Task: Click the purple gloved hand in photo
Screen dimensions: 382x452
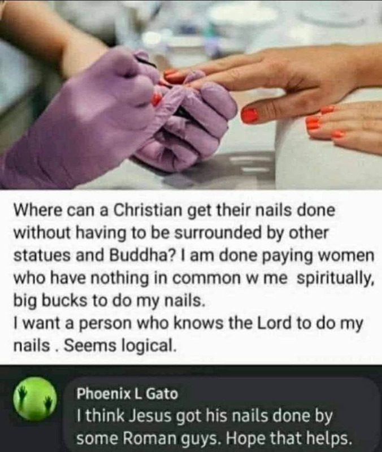Action: click(115, 121)
